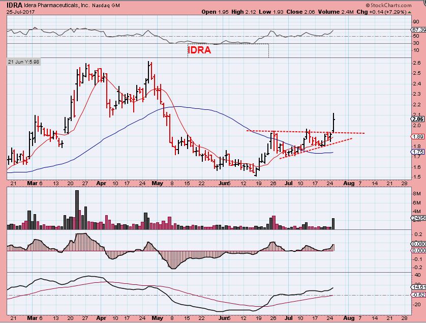Click the tallest volume bar in March
This screenshot has height=323, width=426.
pos(77,210)
